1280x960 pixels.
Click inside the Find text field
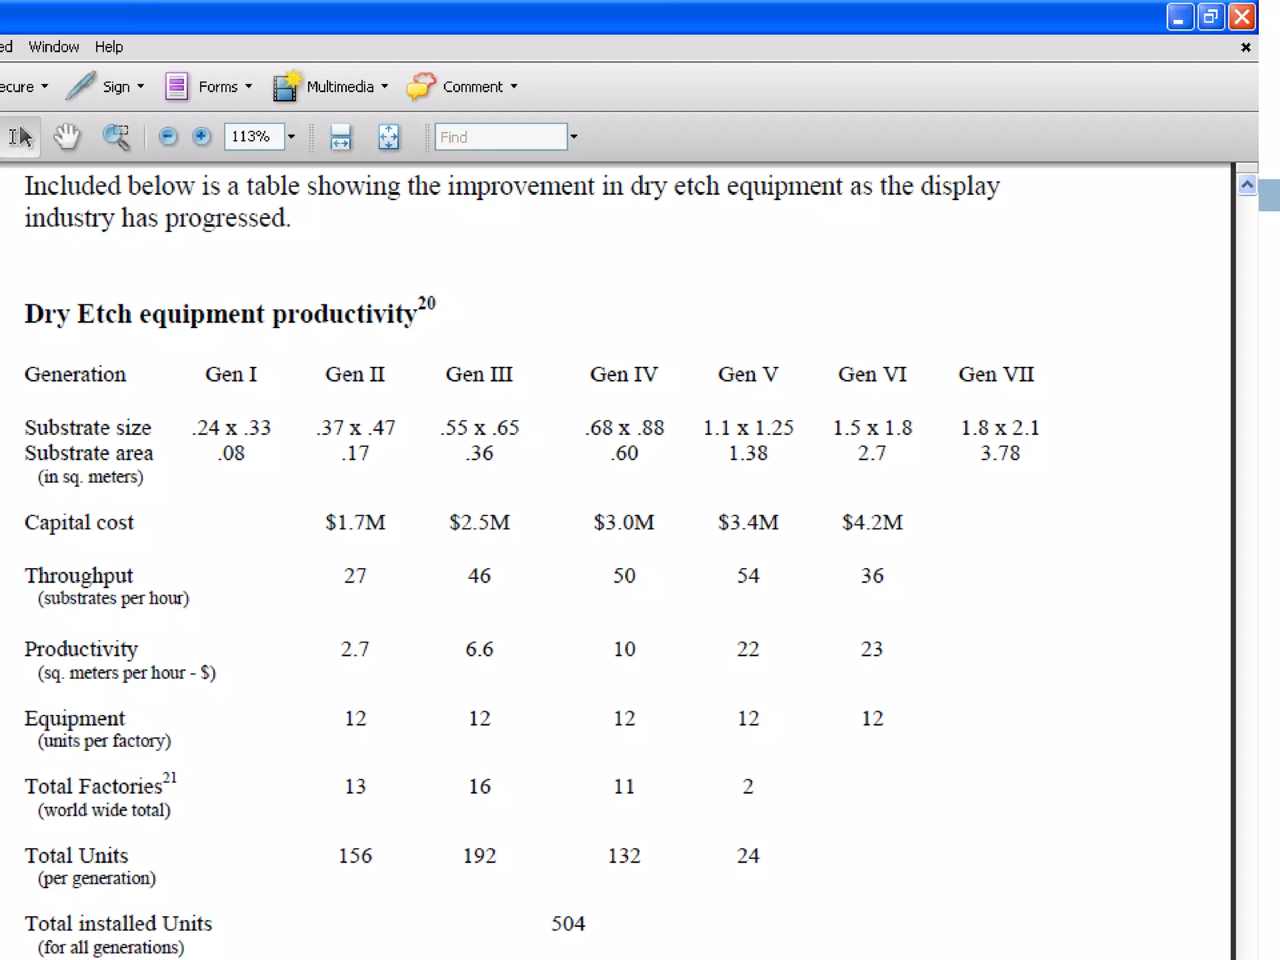500,137
